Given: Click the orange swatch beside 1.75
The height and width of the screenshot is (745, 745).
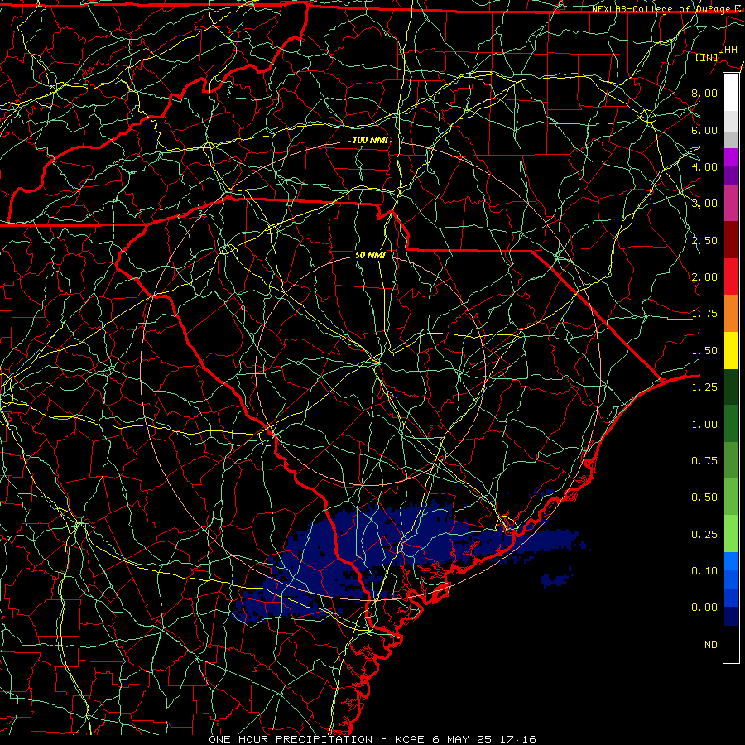Looking at the screenshot, I should (731, 313).
